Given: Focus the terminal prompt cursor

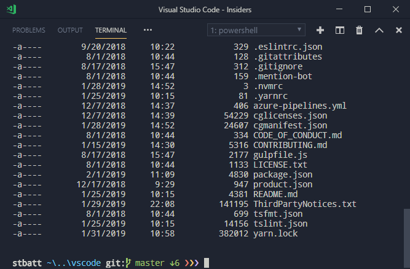Looking at the screenshot, I should tap(207, 263).
